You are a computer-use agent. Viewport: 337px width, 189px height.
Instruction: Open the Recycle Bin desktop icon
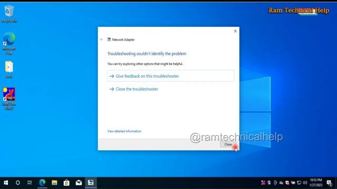tap(9, 14)
